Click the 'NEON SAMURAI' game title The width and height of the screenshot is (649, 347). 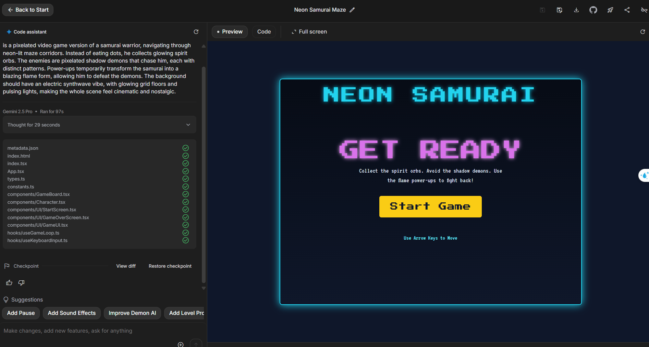429,94
